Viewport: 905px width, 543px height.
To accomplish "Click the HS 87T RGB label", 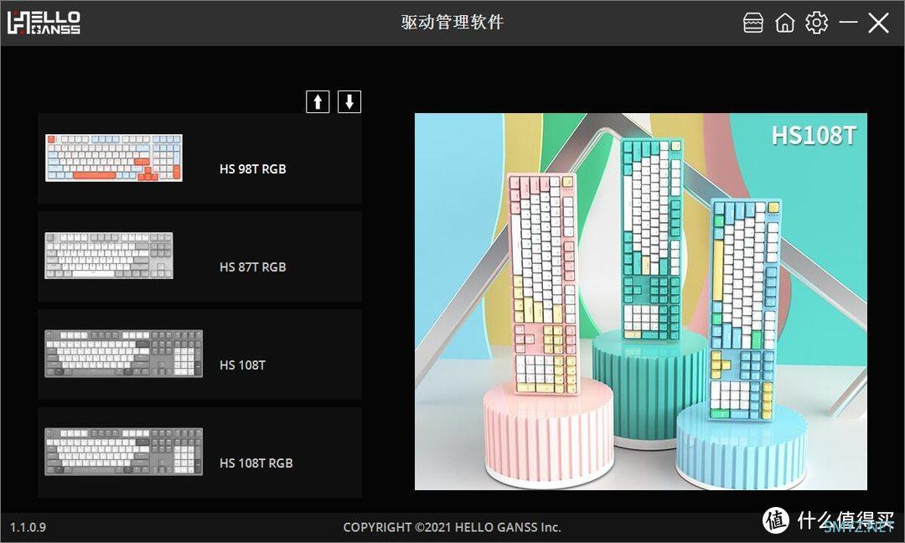I will (x=253, y=267).
